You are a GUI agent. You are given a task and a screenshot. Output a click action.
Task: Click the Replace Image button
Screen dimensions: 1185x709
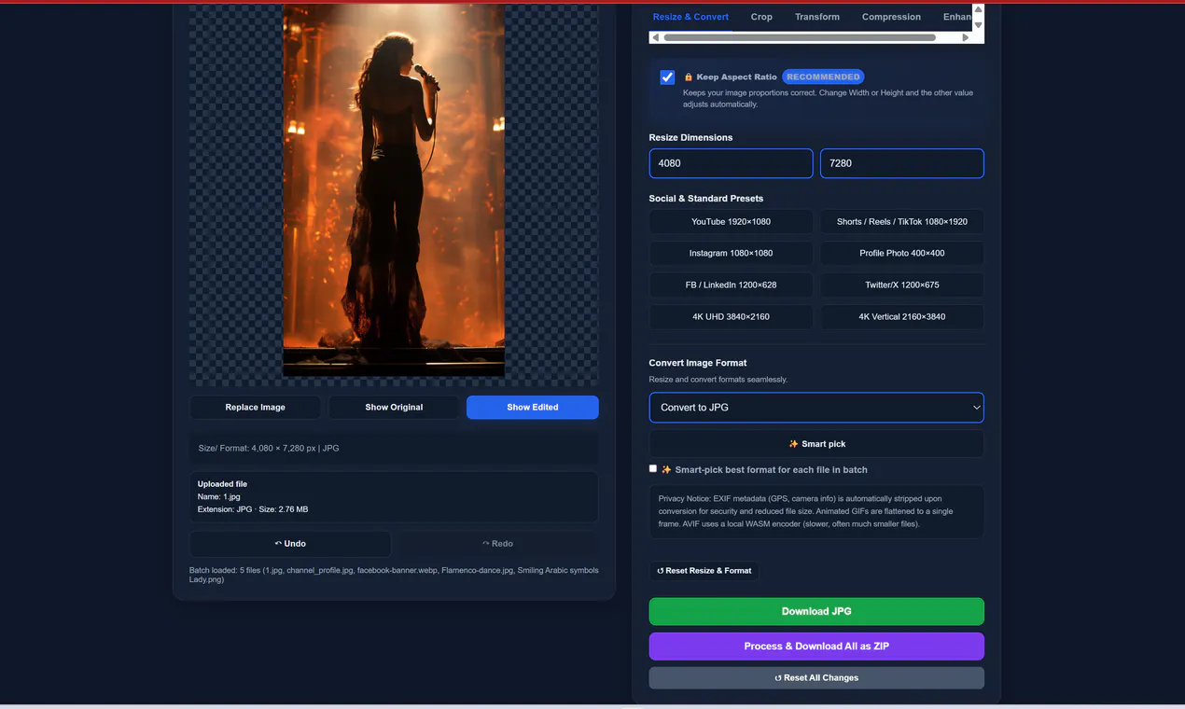click(x=255, y=408)
